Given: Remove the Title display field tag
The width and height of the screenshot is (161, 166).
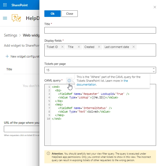Looking at the screenshot, I should pos(79,47).
